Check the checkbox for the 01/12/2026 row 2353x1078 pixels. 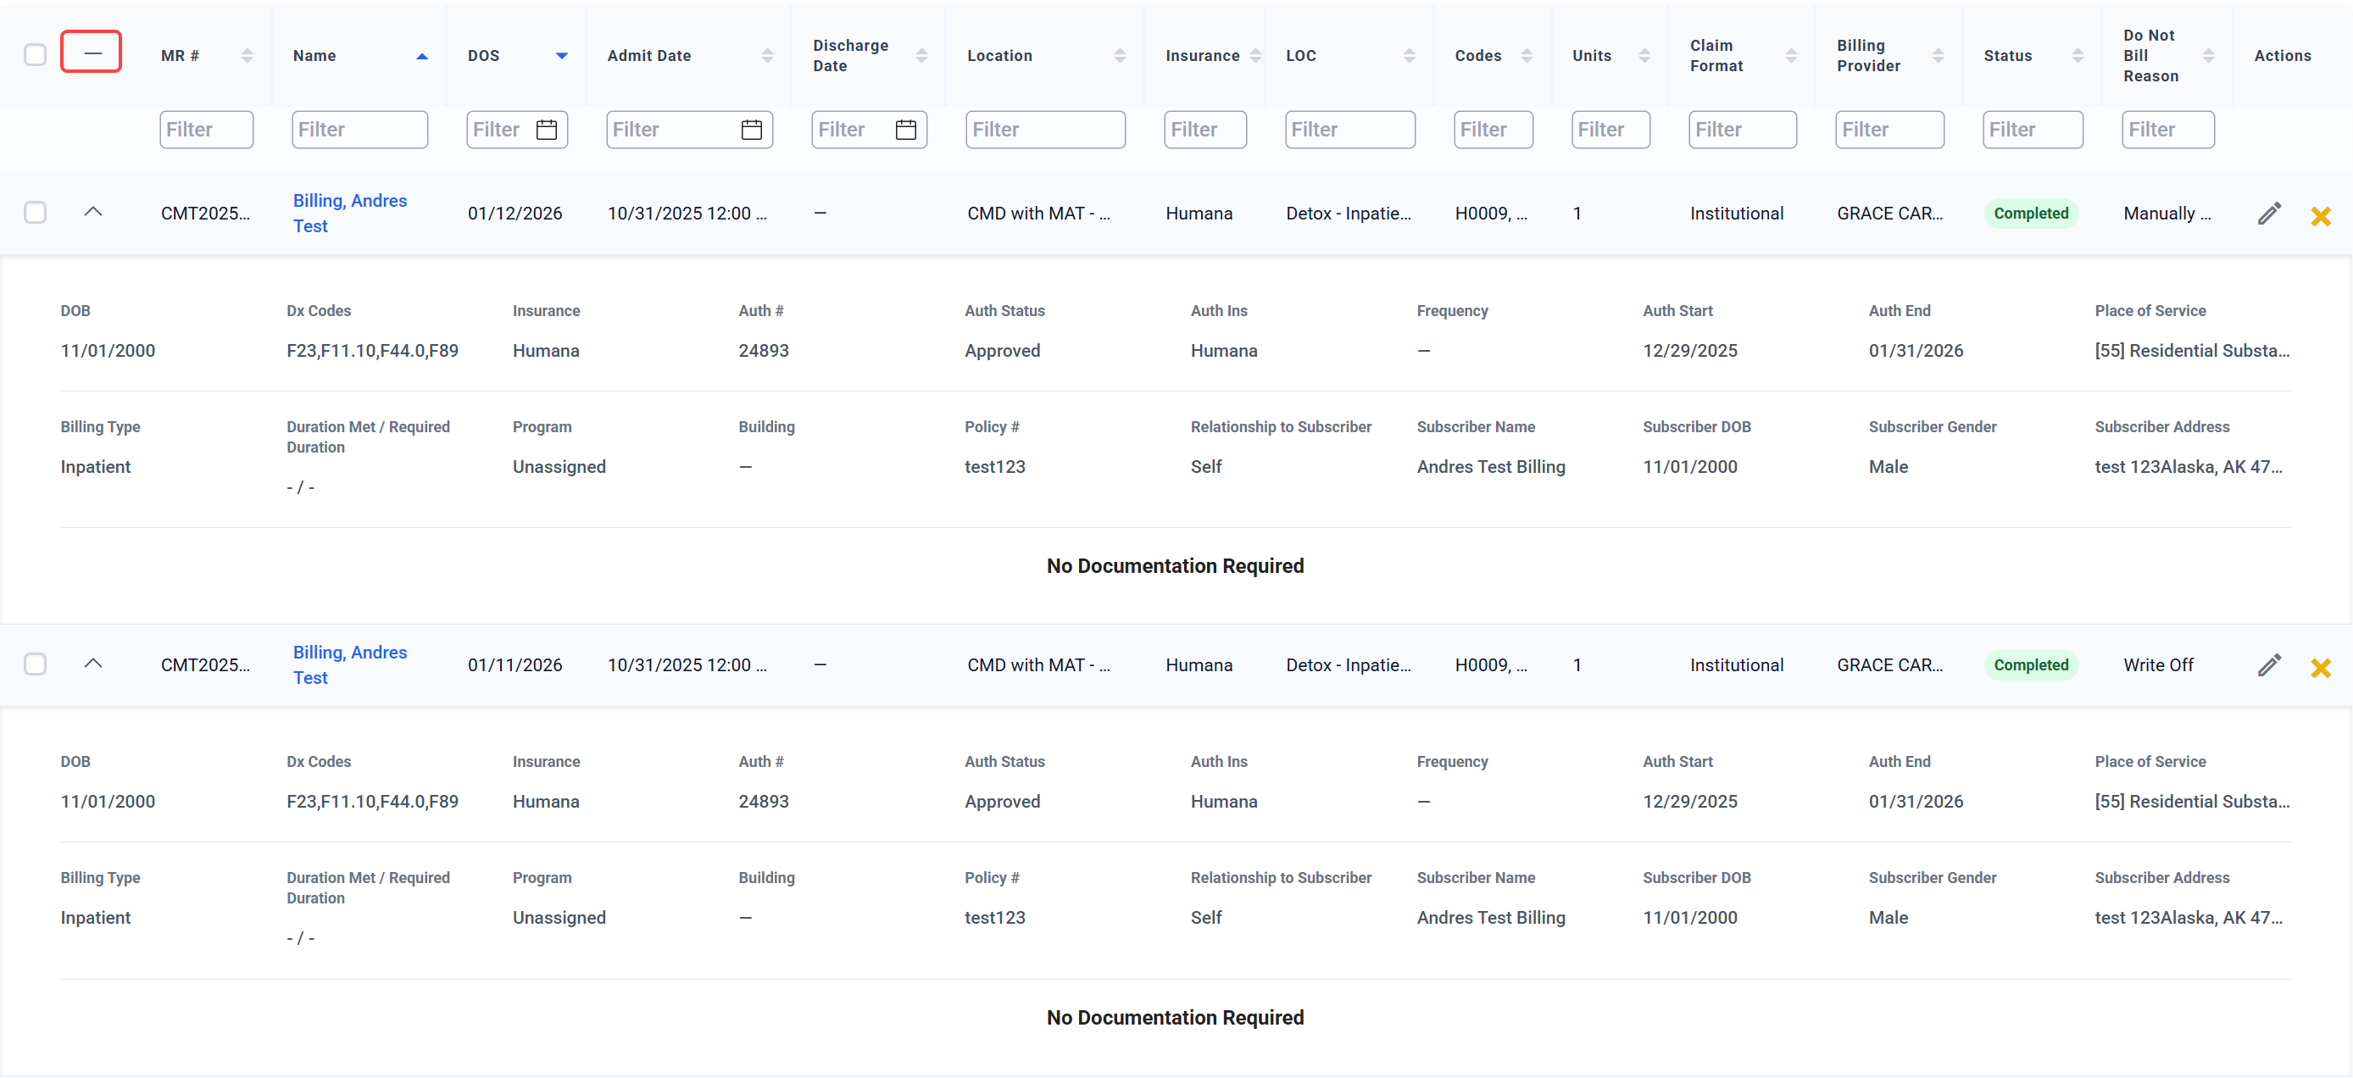[35, 213]
